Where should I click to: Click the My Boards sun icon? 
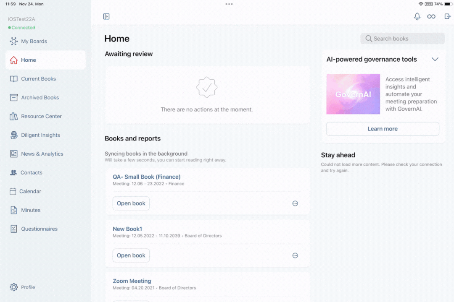point(13,42)
